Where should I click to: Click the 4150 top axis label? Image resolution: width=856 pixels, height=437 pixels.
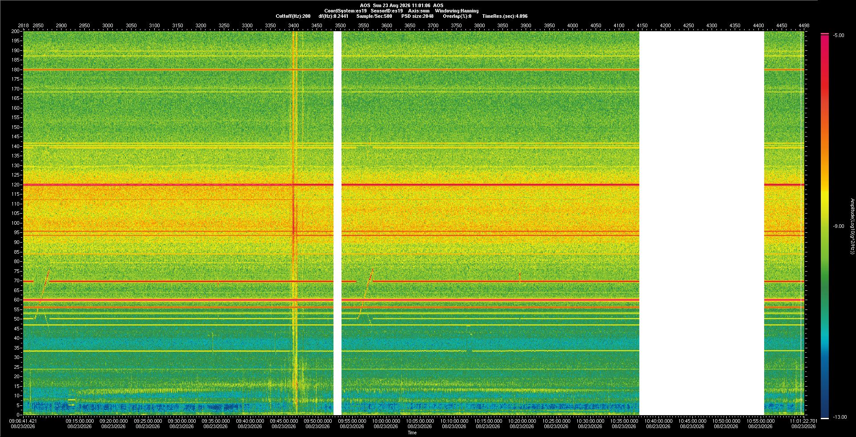click(642, 25)
